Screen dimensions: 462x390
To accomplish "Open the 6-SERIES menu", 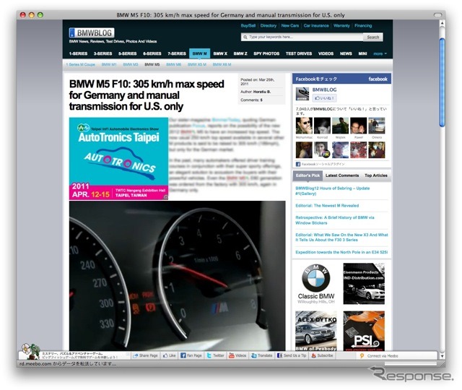I will point(152,53).
